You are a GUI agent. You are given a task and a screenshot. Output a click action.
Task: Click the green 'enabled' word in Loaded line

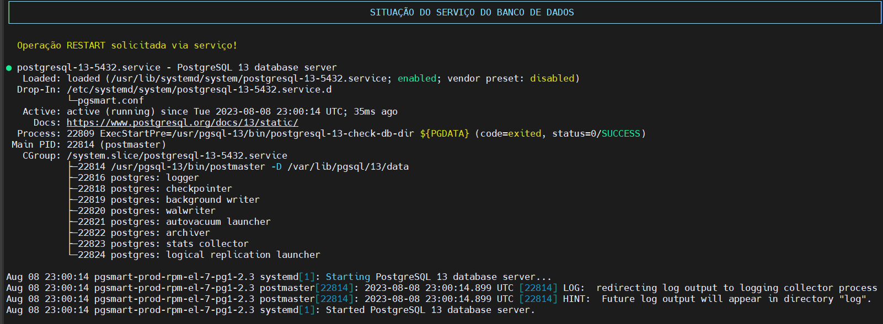417,78
